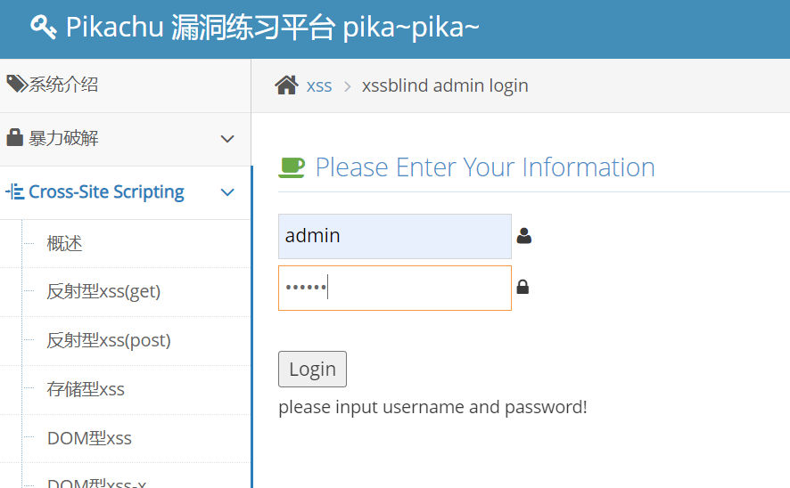Click the tag icon beside 系统介绍
Screen dimensions: 790x488
tap(16, 85)
